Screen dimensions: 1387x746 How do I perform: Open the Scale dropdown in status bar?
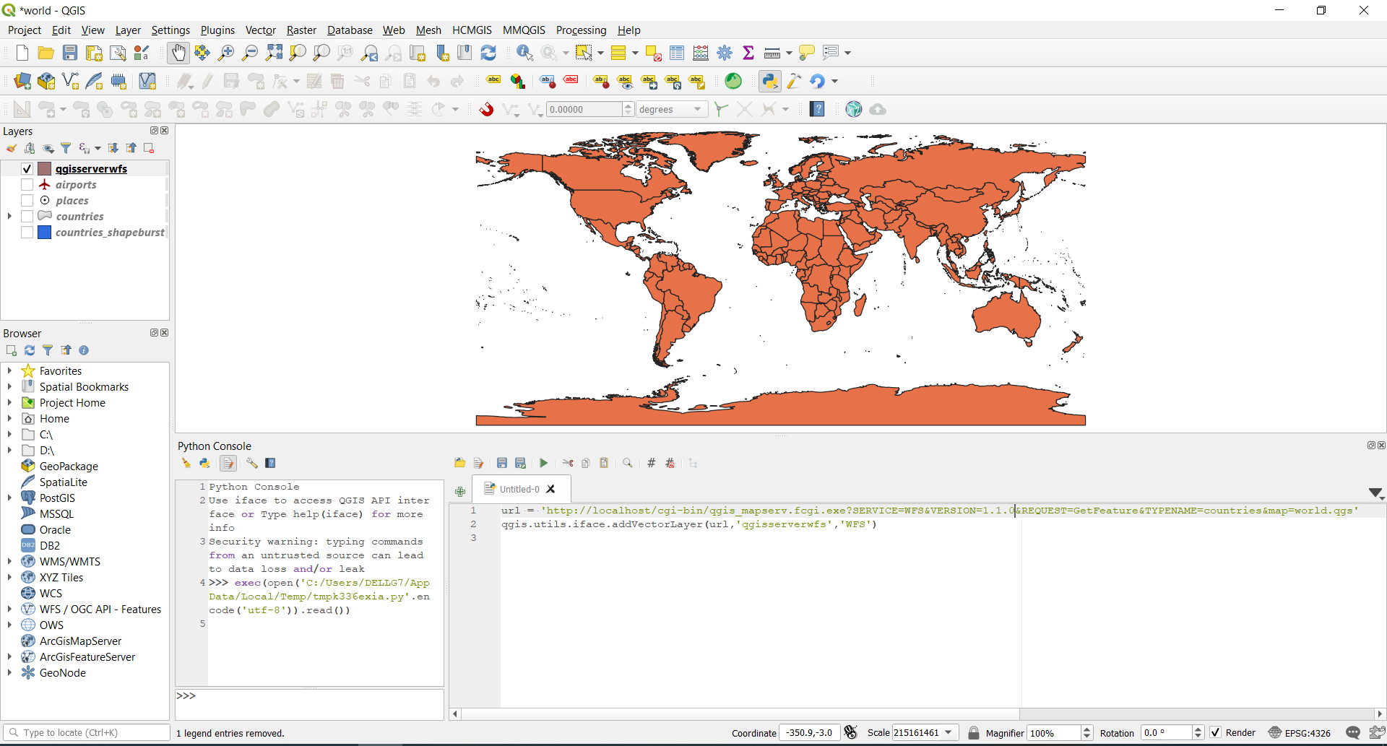click(x=949, y=732)
